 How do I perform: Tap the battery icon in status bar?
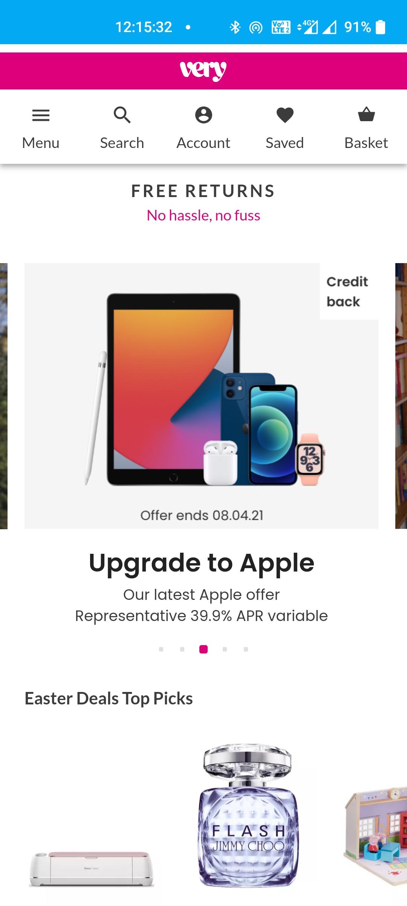[381, 27]
